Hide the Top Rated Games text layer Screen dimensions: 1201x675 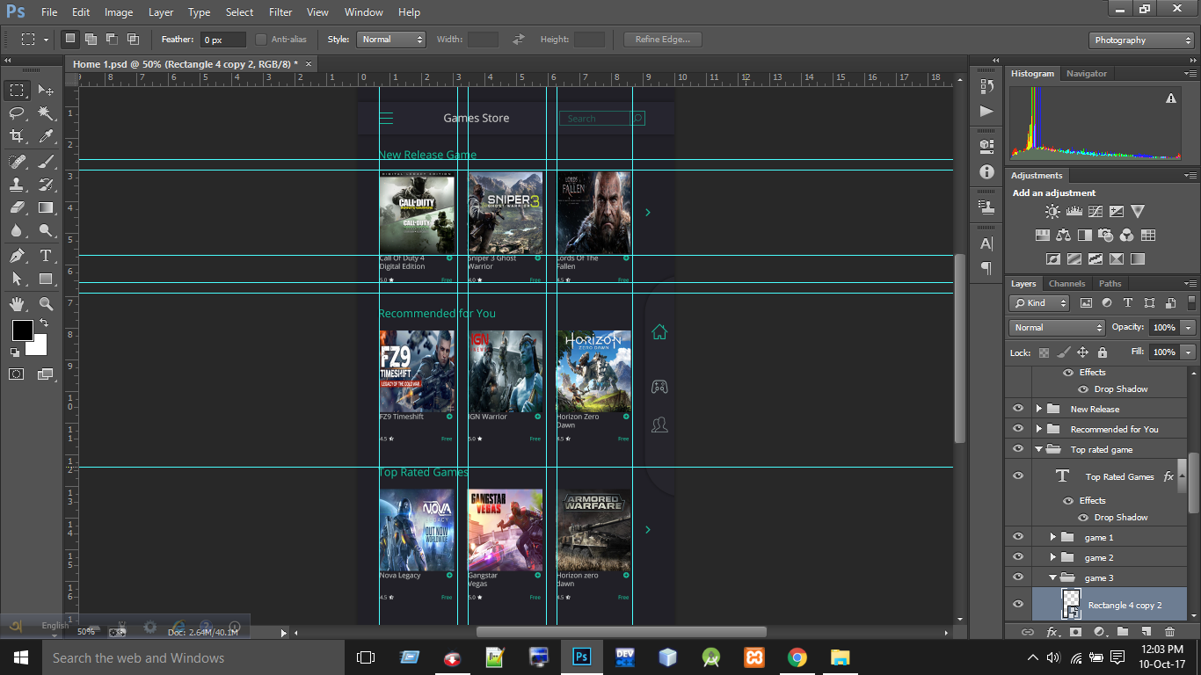click(x=1018, y=476)
